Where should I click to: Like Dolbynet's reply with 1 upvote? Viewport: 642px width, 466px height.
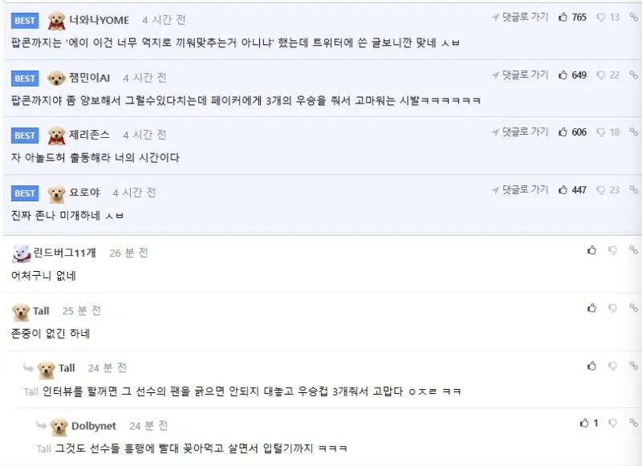pos(584,423)
